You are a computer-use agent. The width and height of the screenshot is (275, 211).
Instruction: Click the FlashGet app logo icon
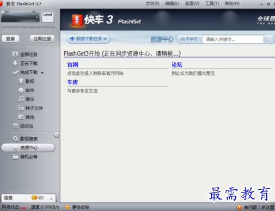1,3
